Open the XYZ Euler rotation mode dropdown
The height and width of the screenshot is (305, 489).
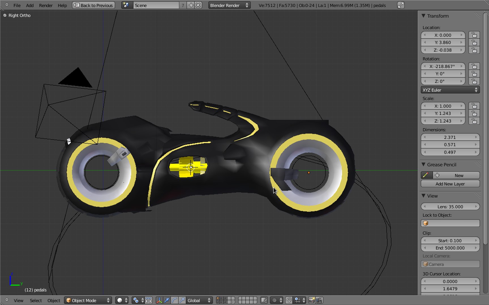click(450, 90)
